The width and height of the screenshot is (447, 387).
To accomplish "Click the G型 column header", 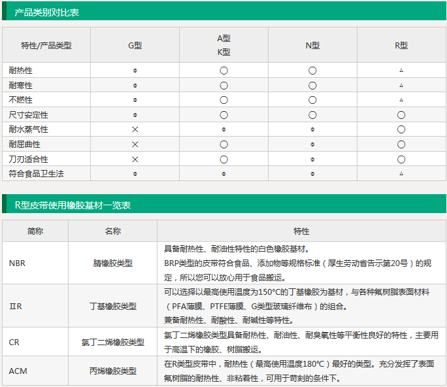I will pyautogui.click(x=135, y=45).
